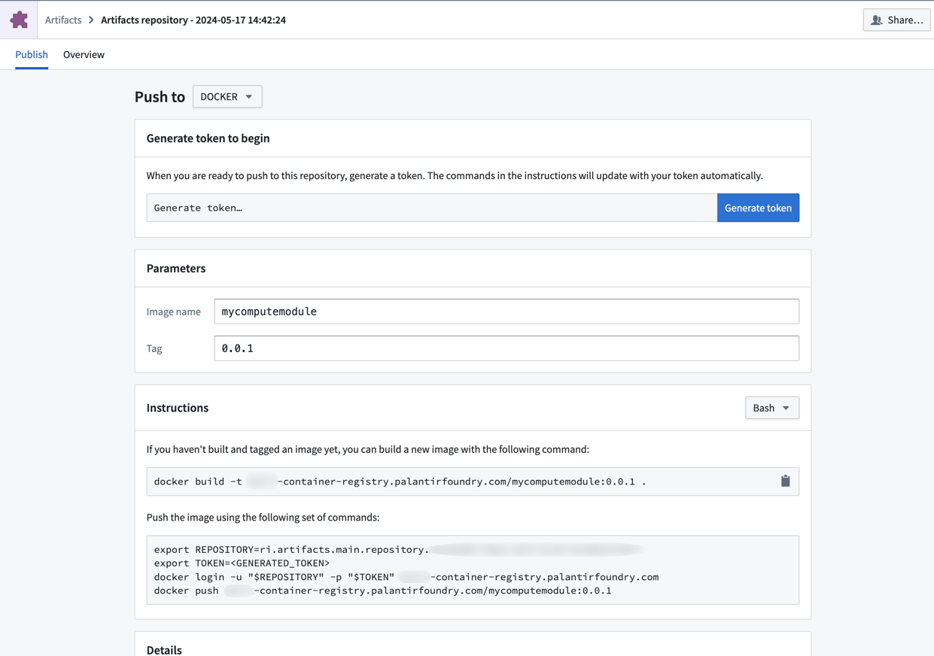Click the docker push command line
The image size is (934, 656).
click(x=382, y=591)
